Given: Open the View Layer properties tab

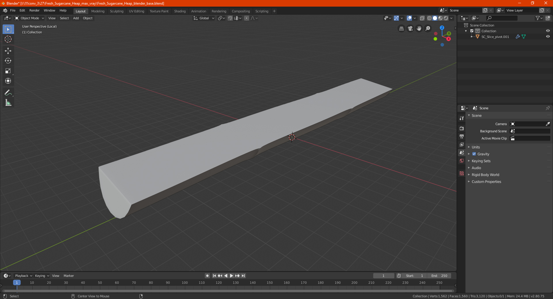Looking at the screenshot, I should point(462,144).
